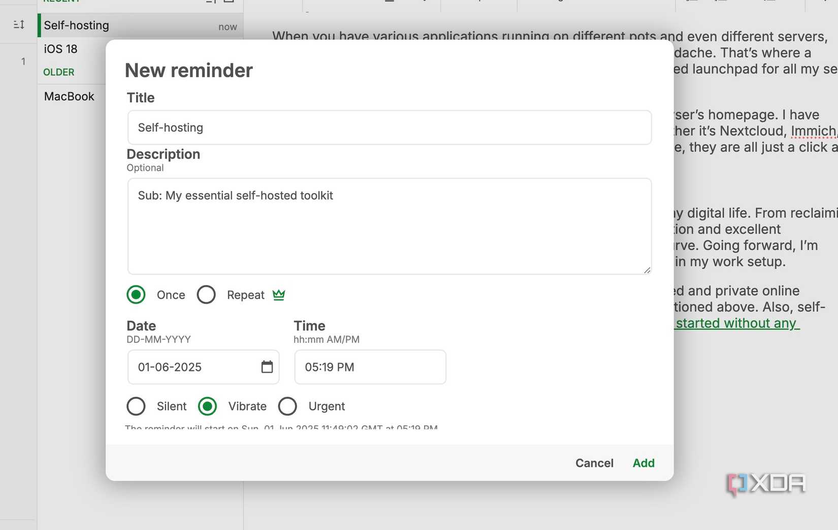Follow the 'started without any' link
Screen dimensions: 838x530
(x=737, y=323)
